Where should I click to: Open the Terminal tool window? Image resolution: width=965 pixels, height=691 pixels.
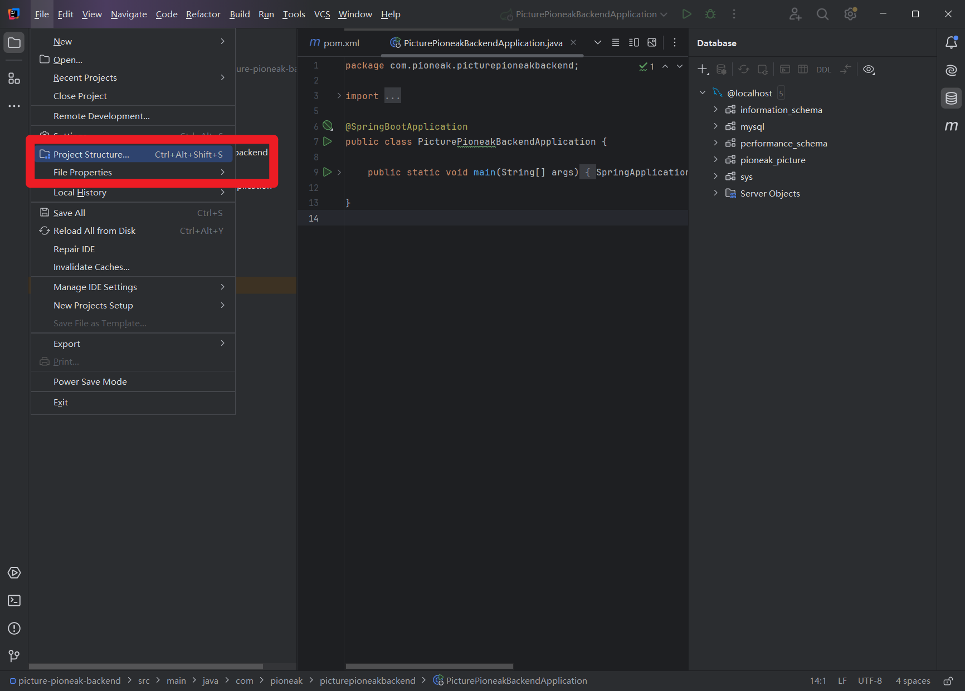tap(14, 600)
